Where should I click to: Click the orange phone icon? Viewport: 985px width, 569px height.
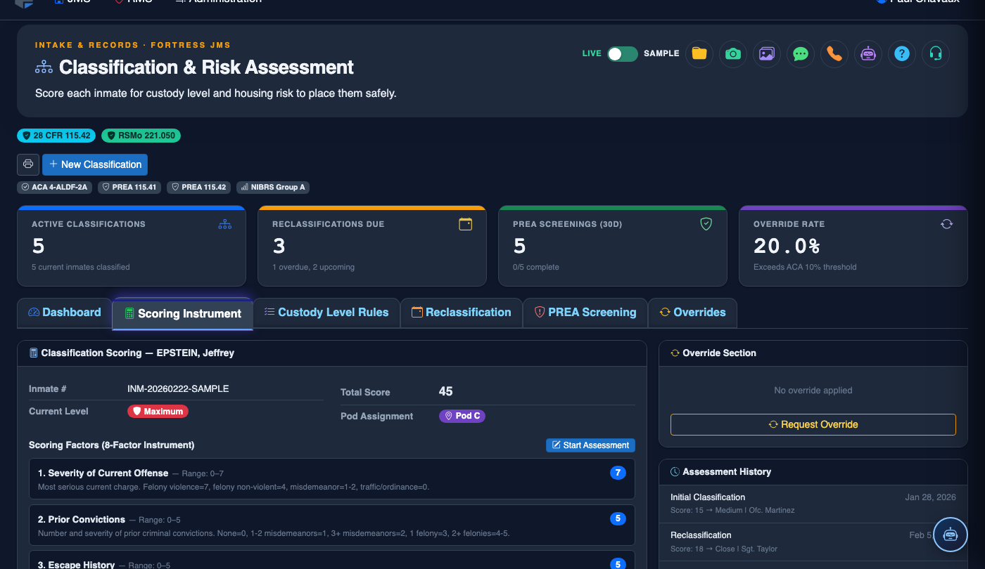click(834, 54)
